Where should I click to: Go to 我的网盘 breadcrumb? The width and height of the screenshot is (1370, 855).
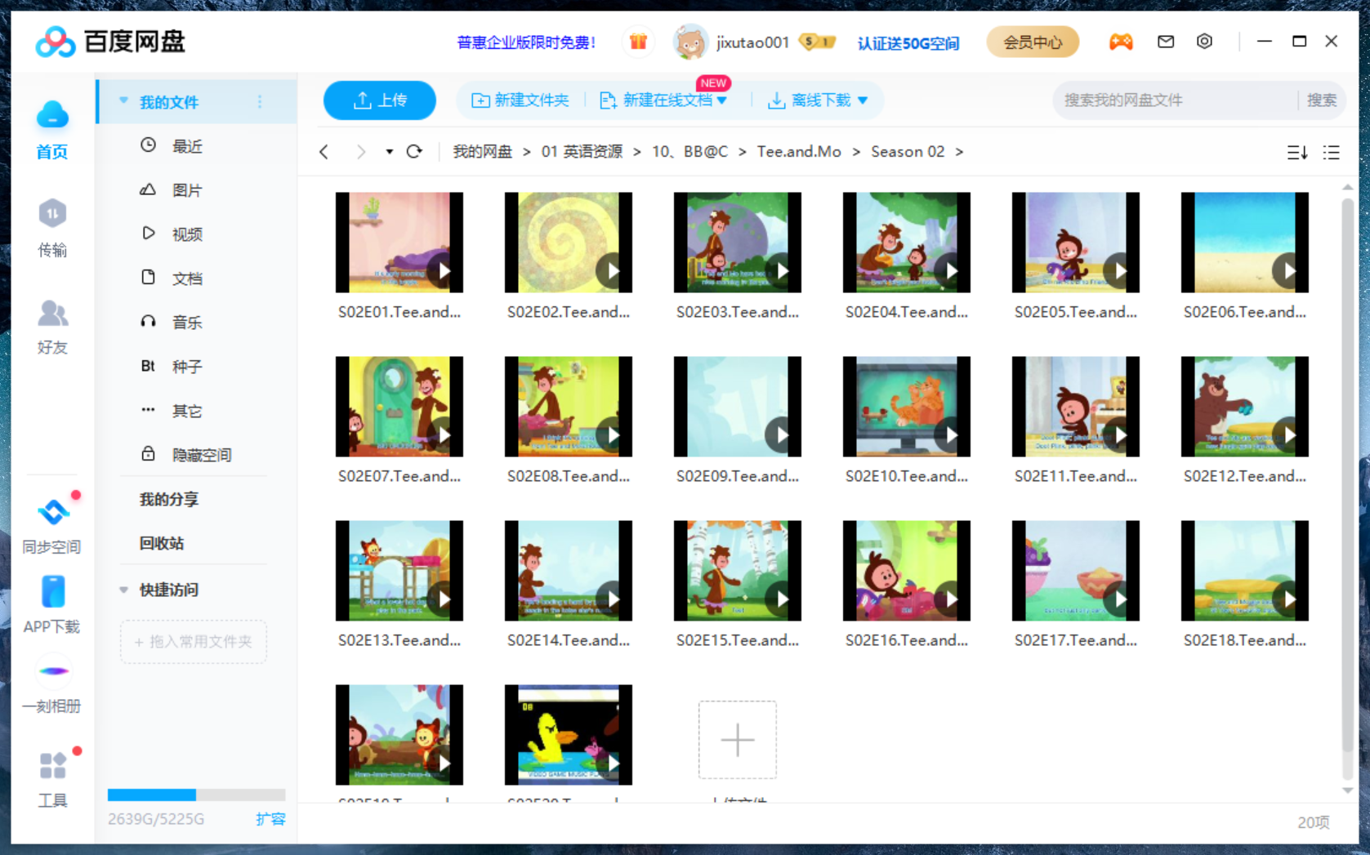[482, 152]
